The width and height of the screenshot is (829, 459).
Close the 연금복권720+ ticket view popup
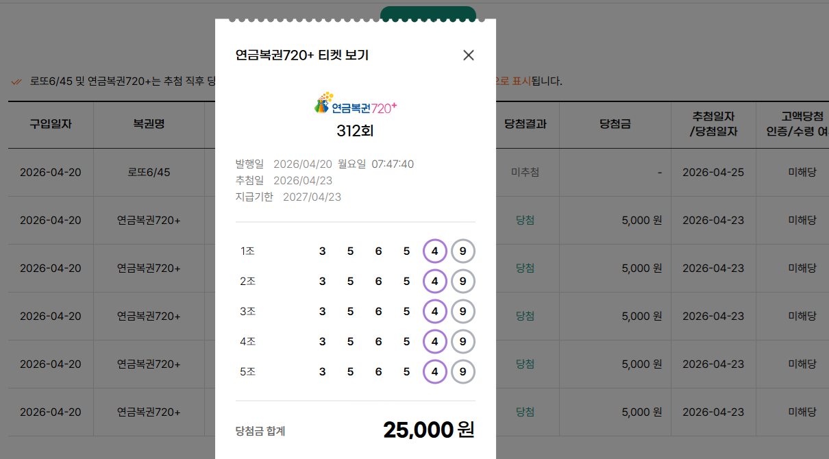(469, 55)
